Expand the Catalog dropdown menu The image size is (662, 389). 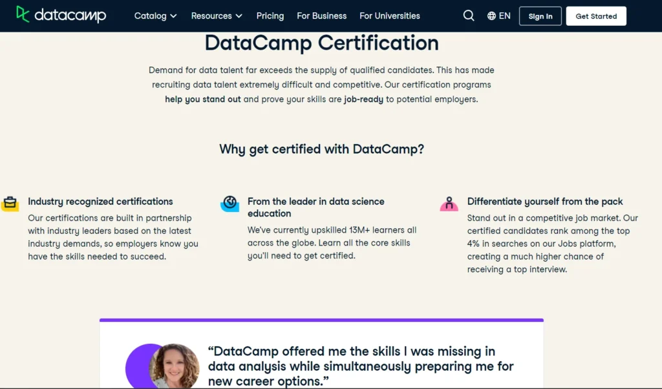pyautogui.click(x=155, y=16)
